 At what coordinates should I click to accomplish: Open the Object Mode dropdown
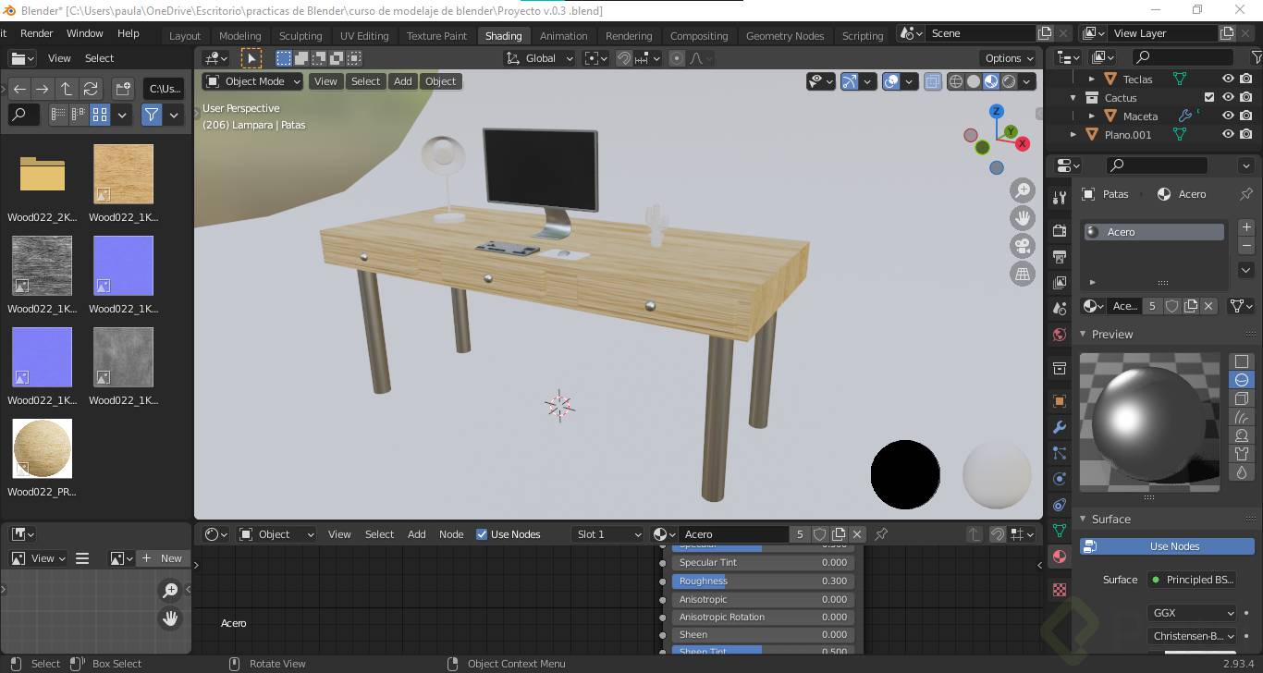point(252,81)
